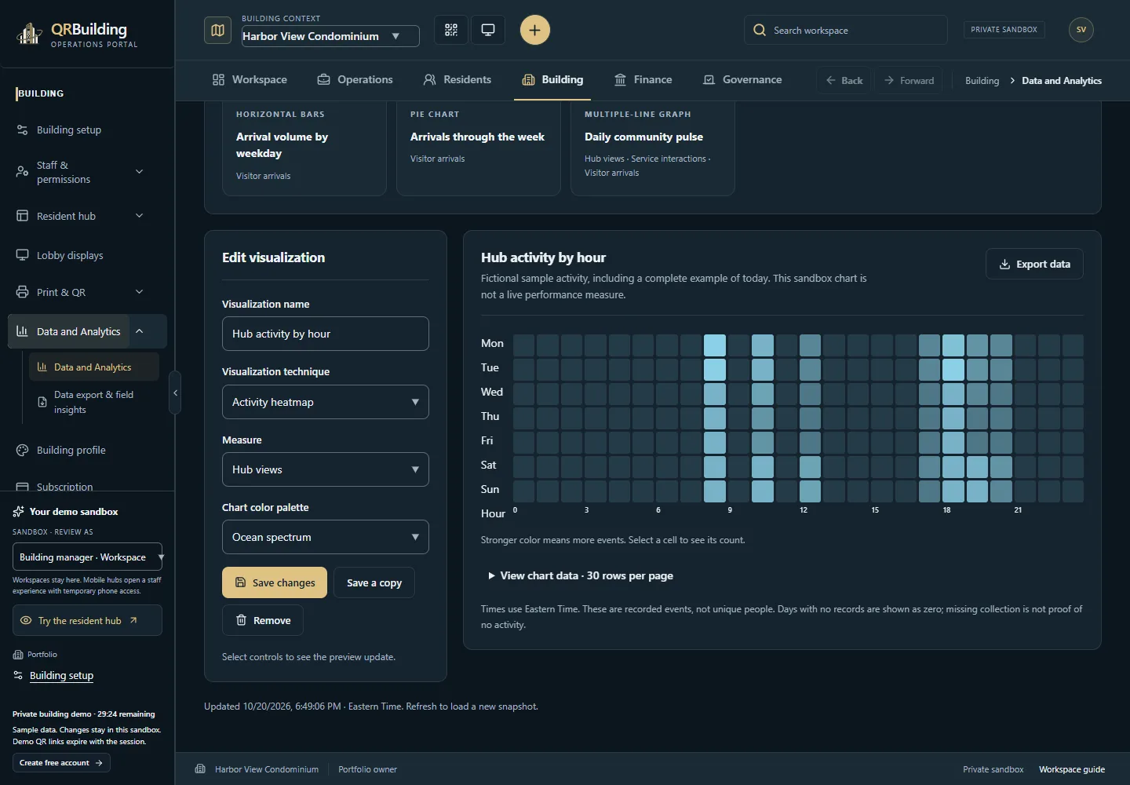Click Remove with the trash icon

263,620
